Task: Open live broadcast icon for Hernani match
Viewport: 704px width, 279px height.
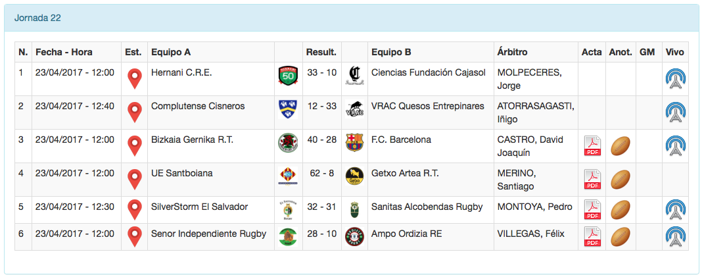Action: (674, 79)
